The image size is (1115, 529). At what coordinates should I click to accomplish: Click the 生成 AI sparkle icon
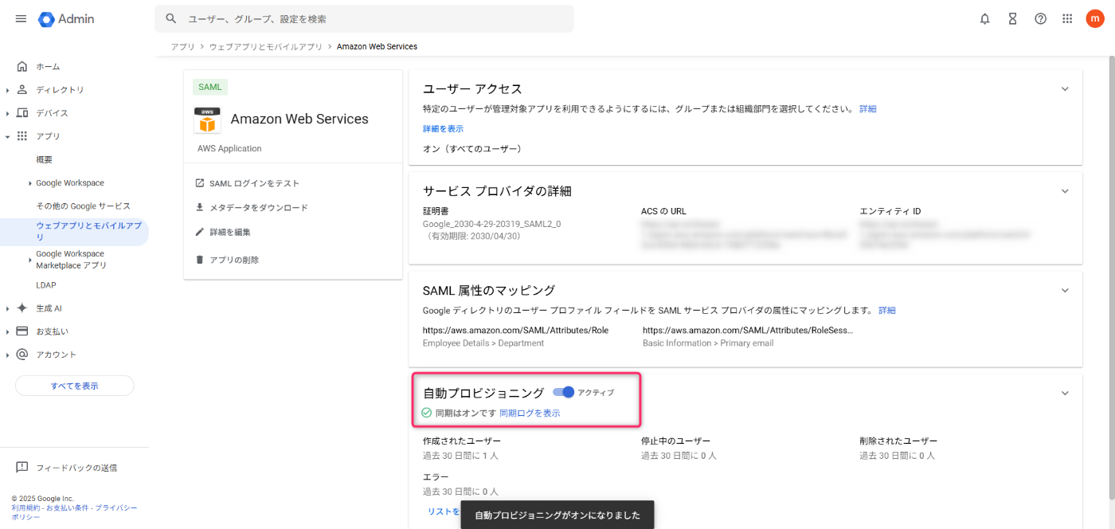coord(22,308)
